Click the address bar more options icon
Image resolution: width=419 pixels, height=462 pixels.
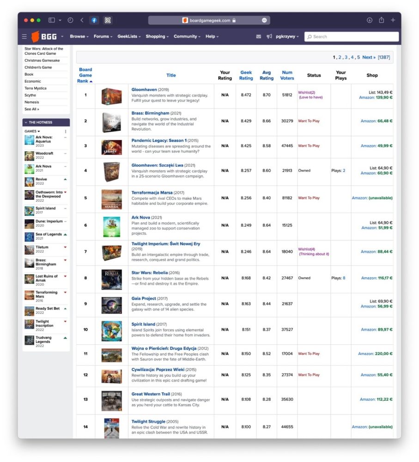(x=264, y=20)
